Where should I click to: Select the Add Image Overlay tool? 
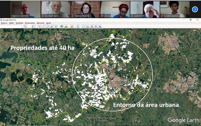pos(52,26)
